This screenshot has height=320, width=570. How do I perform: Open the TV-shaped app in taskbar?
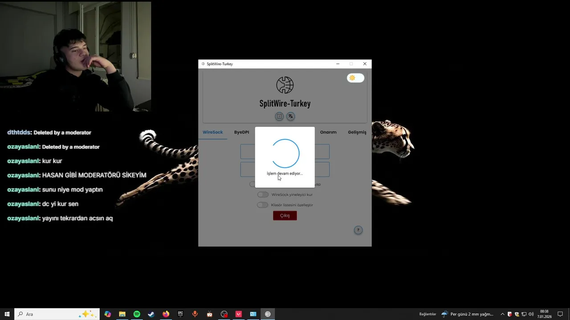coord(209,314)
